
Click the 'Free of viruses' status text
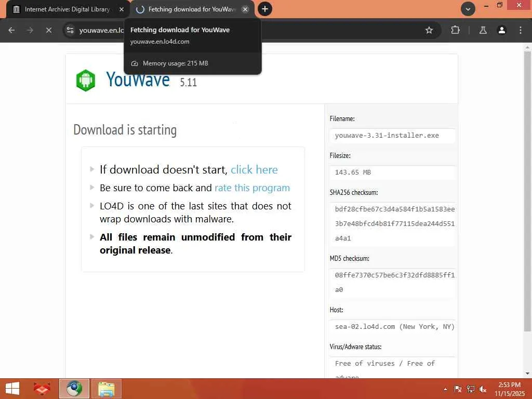pyautogui.click(x=385, y=364)
